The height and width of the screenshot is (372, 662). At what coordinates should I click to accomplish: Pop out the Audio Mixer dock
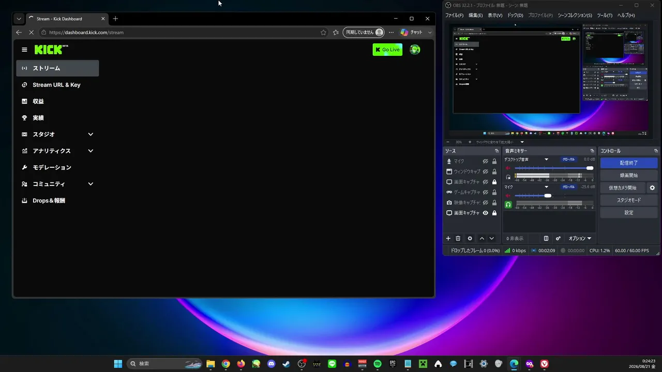pyautogui.click(x=592, y=151)
